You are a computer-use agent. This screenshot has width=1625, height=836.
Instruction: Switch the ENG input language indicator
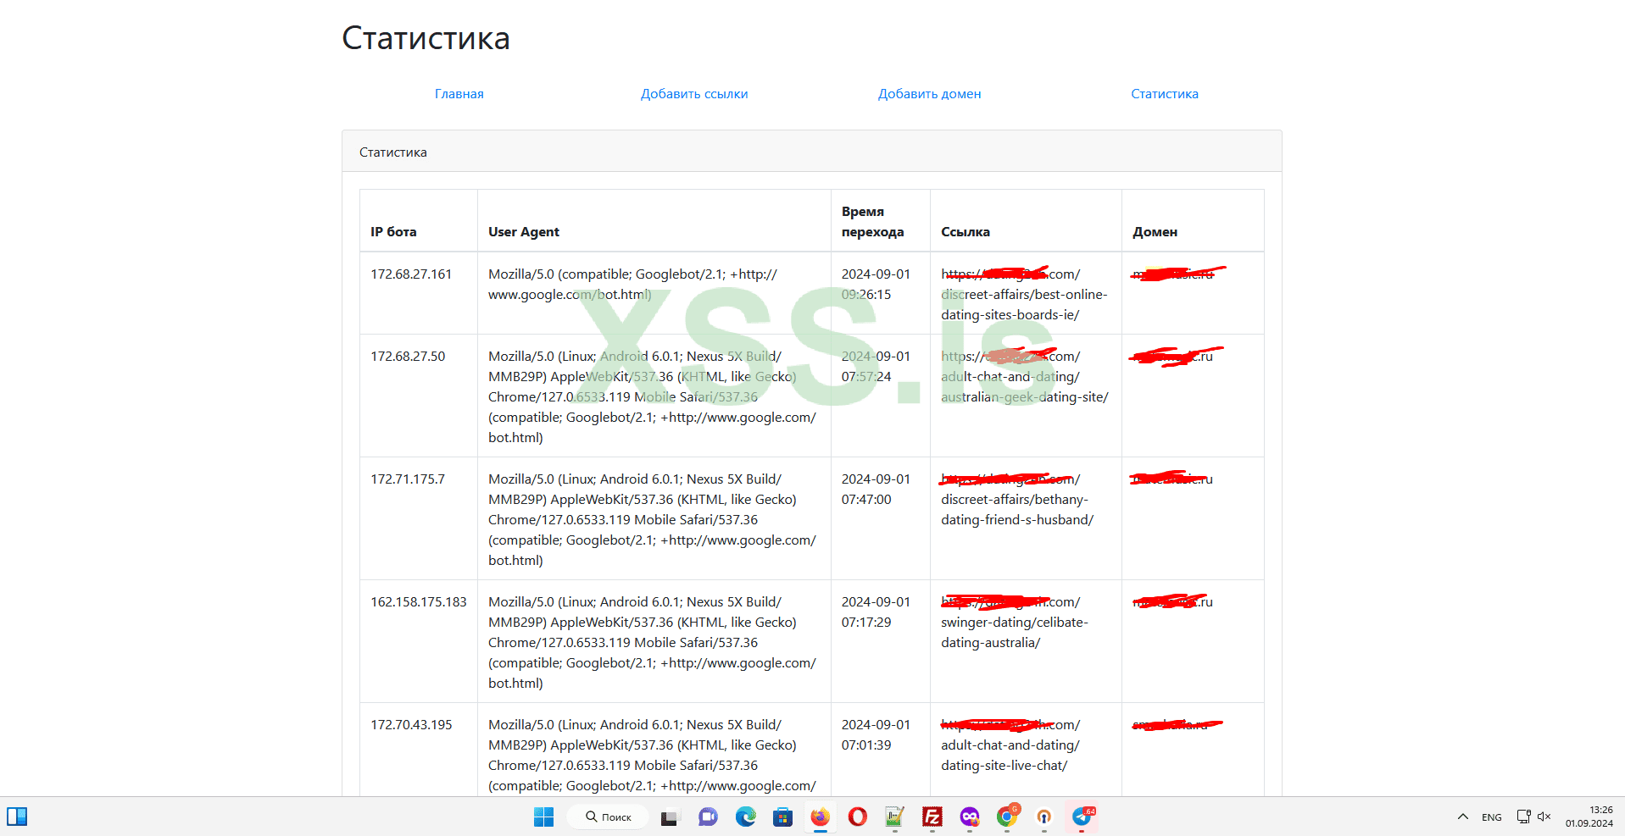[x=1492, y=817]
